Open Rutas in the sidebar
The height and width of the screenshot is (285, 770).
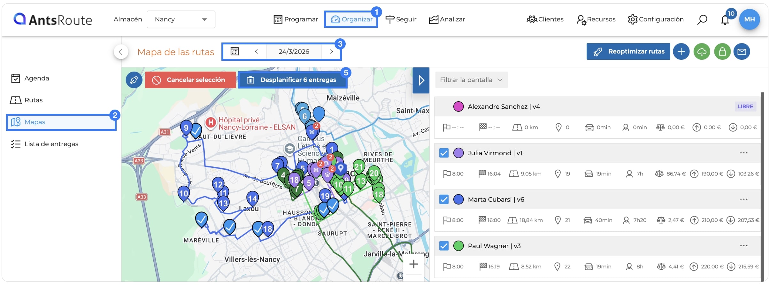27,100
